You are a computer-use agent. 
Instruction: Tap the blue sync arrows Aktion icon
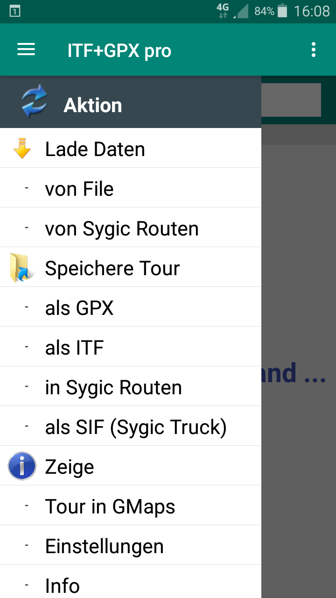coord(34,102)
